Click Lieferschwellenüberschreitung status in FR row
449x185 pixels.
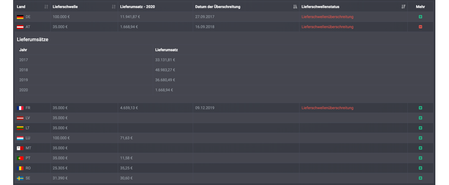(327, 108)
